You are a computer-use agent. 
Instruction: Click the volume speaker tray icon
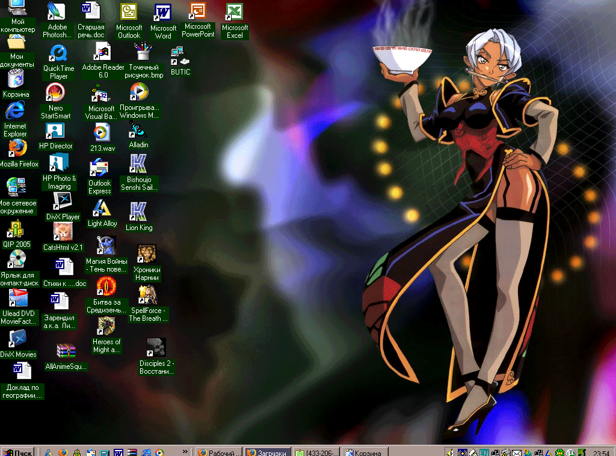point(450,452)
